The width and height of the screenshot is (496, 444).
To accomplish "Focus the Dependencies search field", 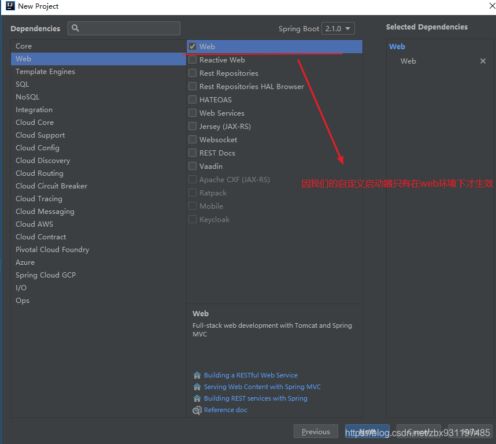I will click(124, 28).
